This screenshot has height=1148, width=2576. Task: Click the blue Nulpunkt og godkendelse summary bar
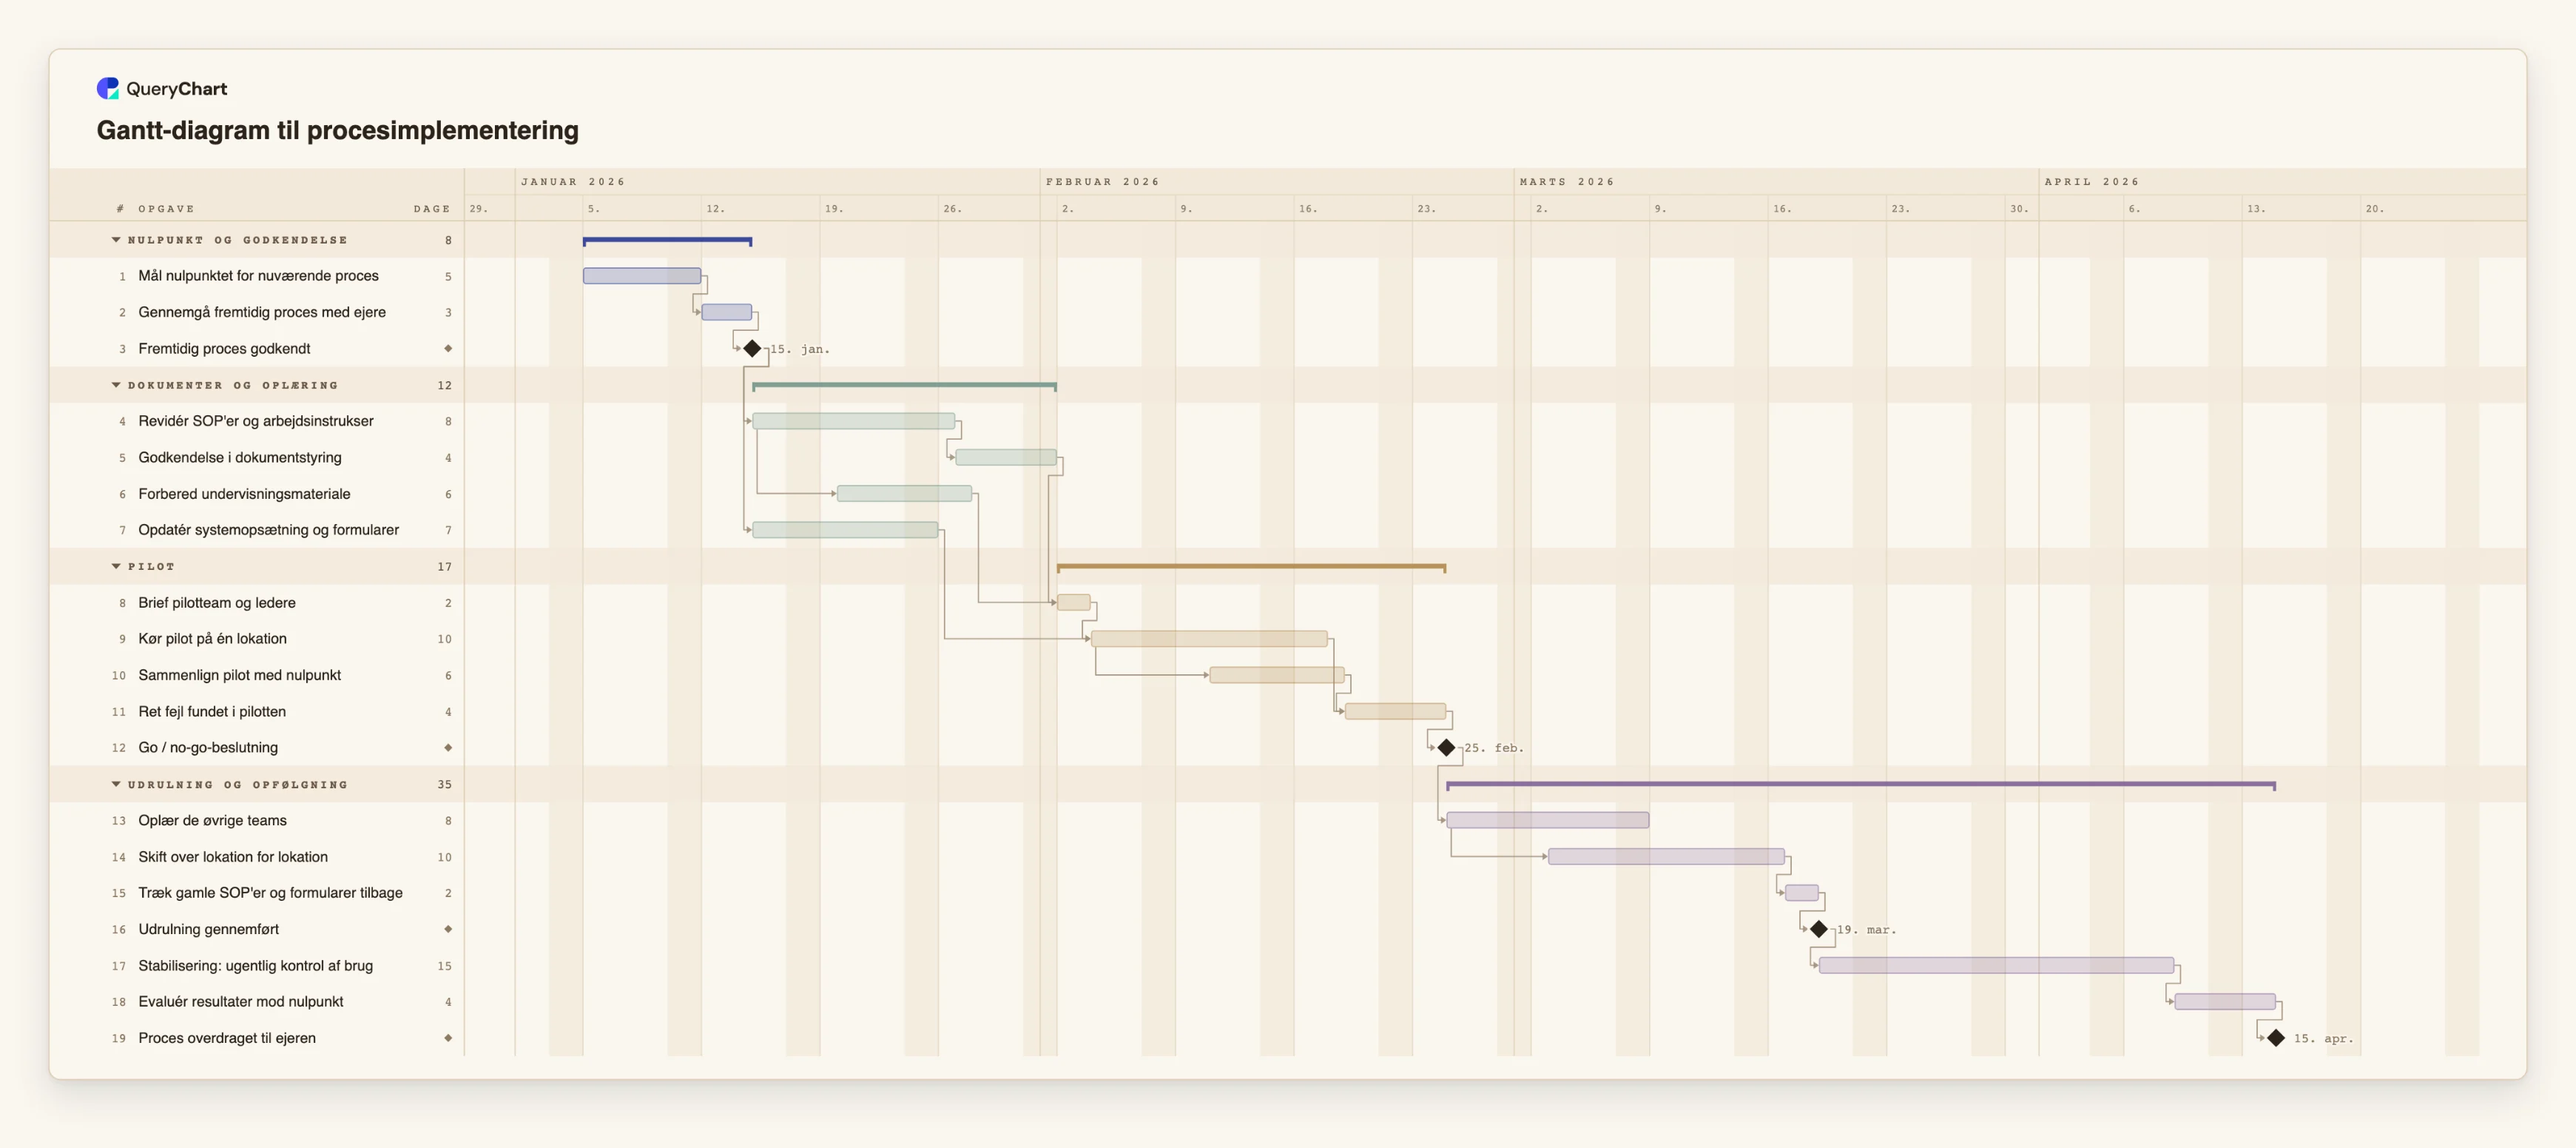[667, 241]
